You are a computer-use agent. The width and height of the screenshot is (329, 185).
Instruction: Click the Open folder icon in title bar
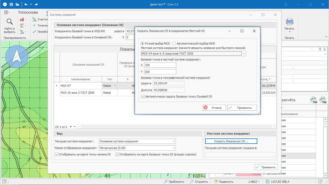pyautogui.click(x=17, y=4)
